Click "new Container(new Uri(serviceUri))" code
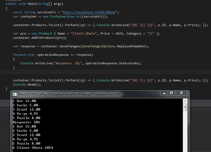 click(74, 16)
